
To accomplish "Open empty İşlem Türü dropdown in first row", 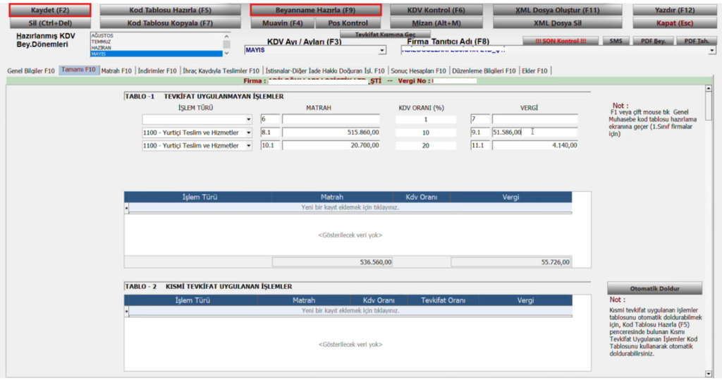I will coord(249,119).
